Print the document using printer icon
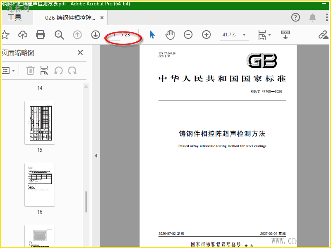Screen dimensions: 331x248 [x=41, y=35]
